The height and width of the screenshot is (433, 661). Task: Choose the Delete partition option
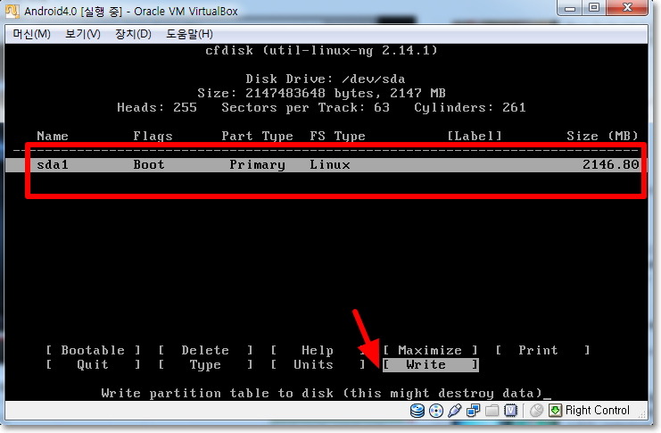pyautogui.click(x=205, y=350)
